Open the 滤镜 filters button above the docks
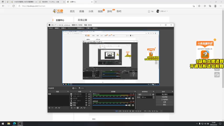Screen dimensions: 224x126 (81, 88)
